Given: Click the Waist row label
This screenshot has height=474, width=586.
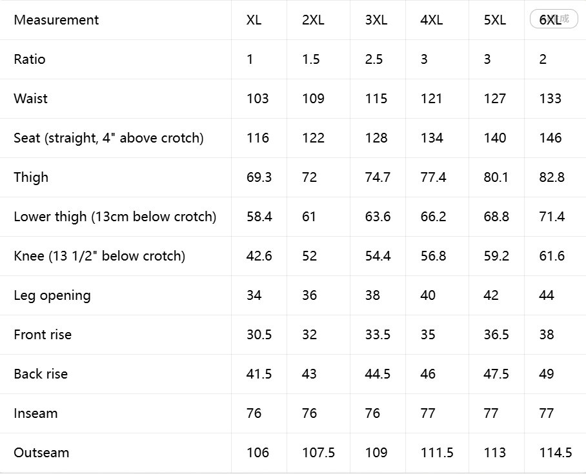Looking at the screenshot, I should pyautogui.click(x=30, y=99).
